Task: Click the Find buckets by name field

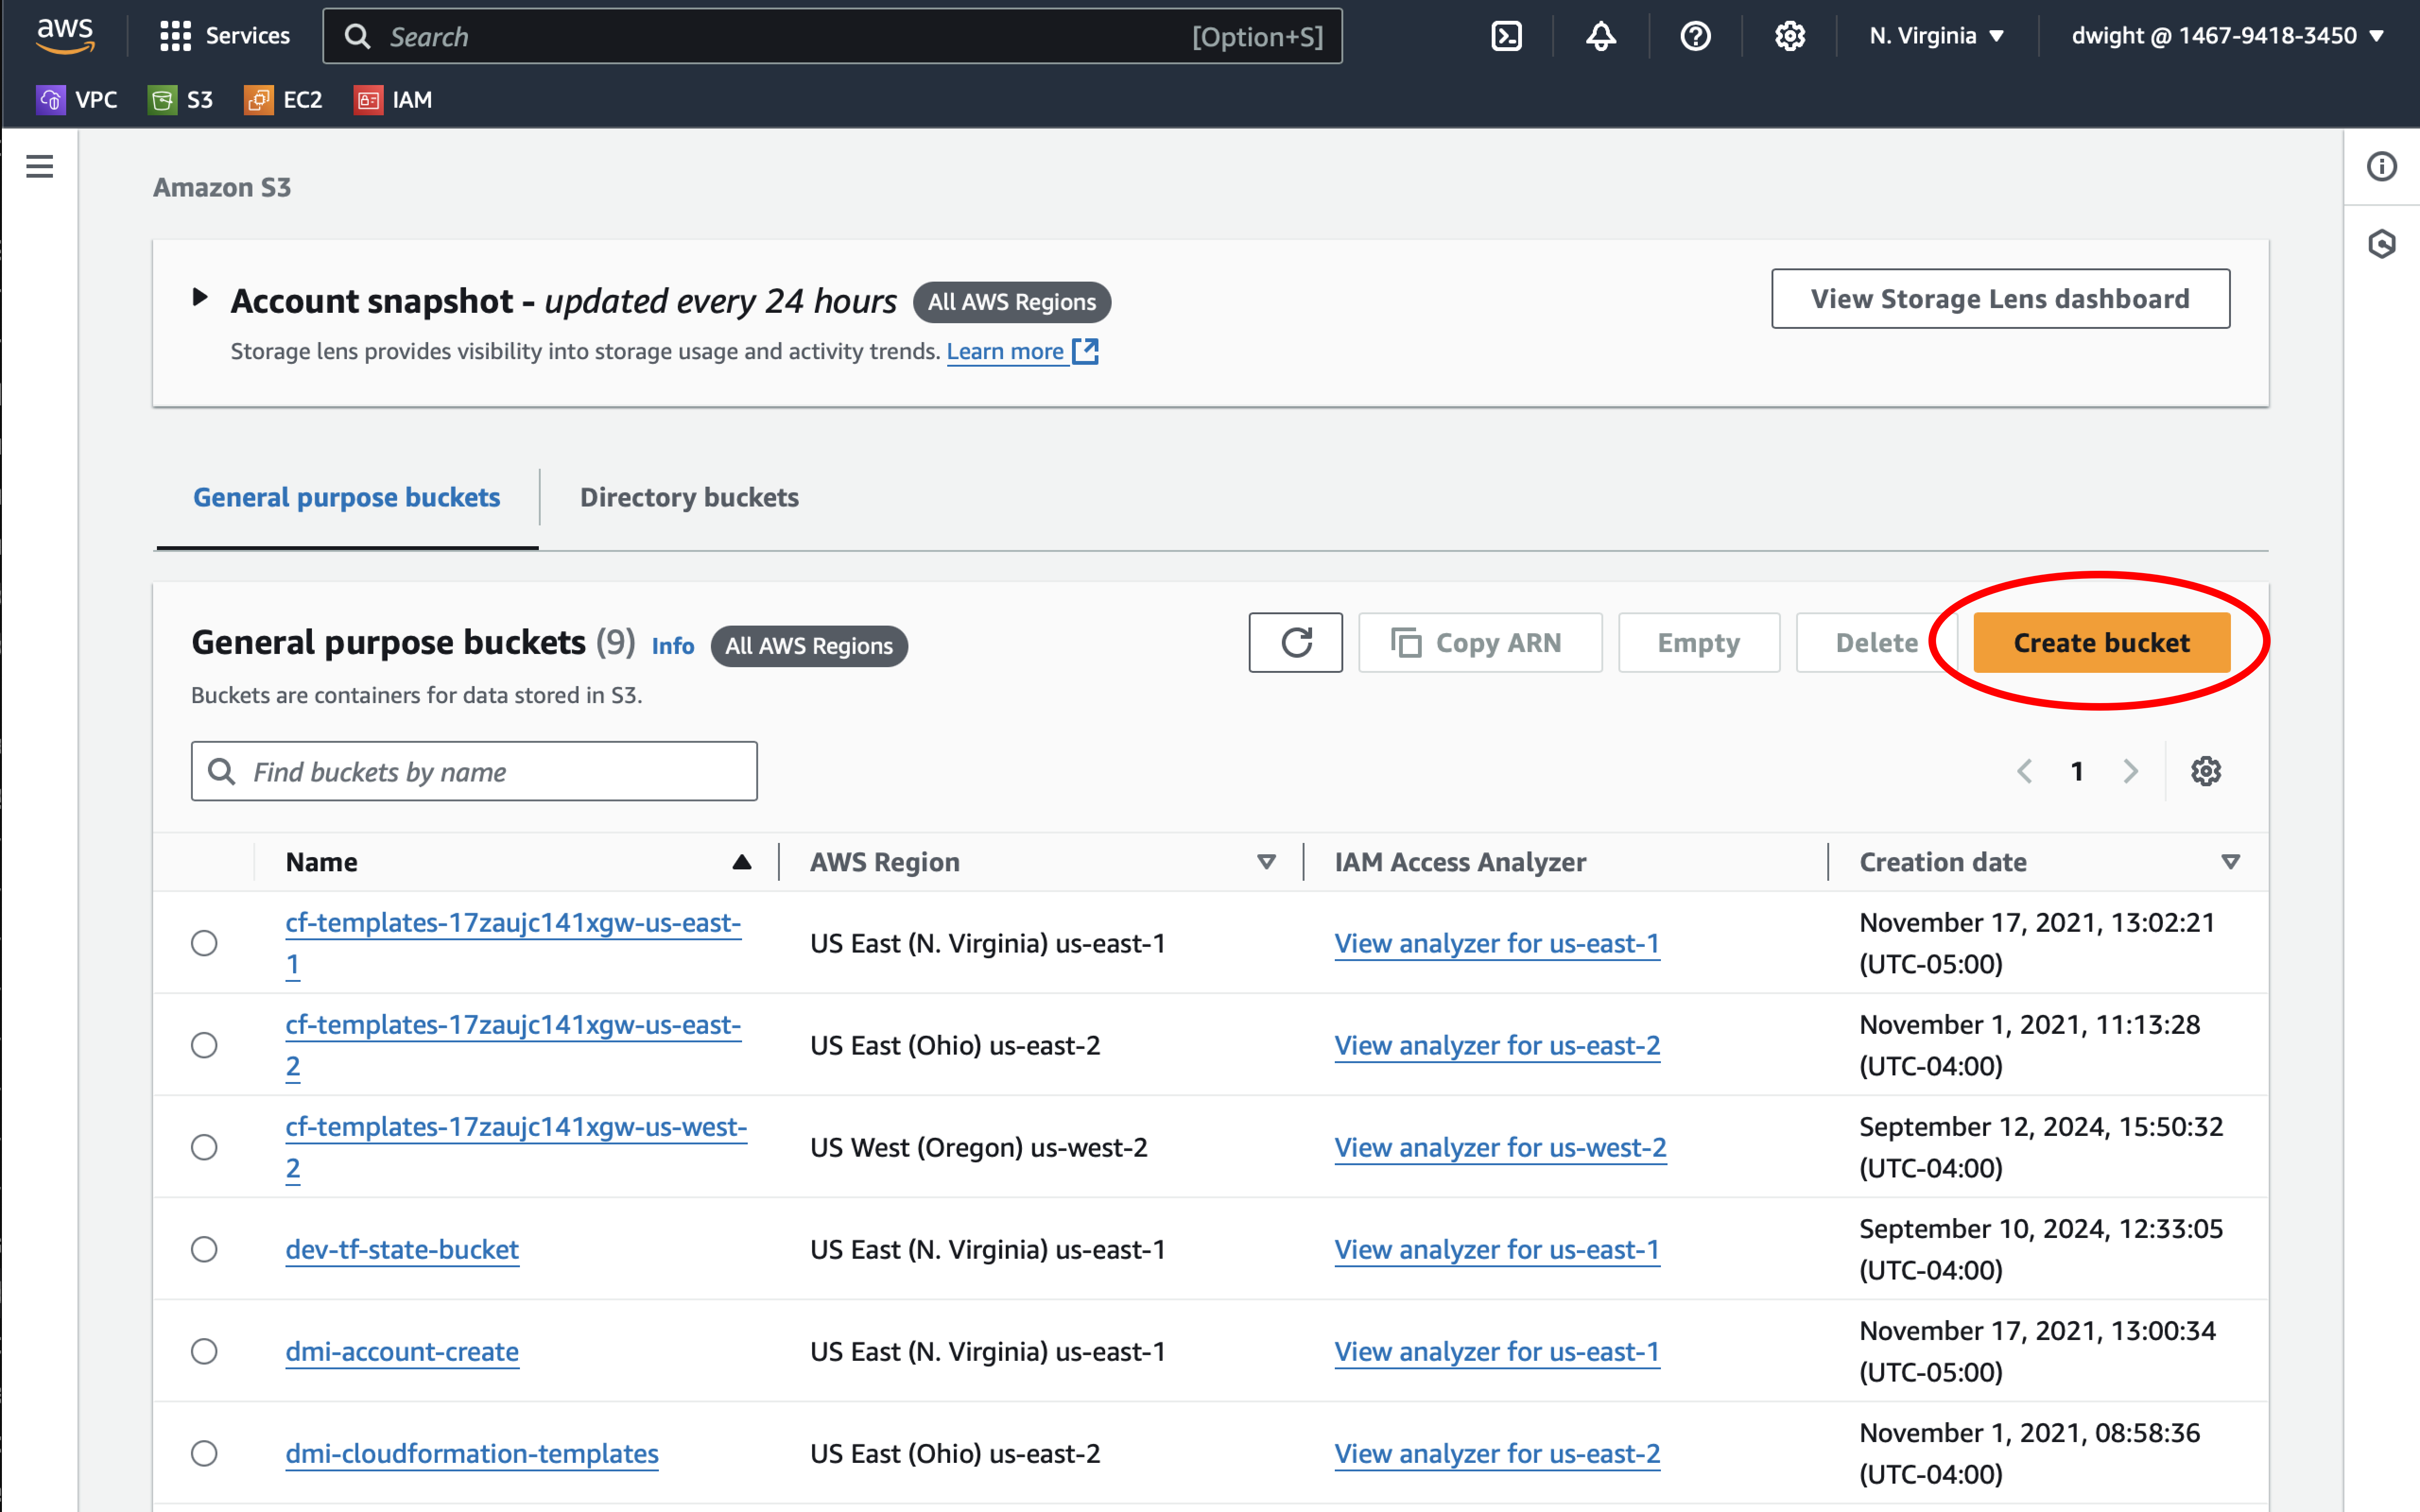Action: coord(474,771)
